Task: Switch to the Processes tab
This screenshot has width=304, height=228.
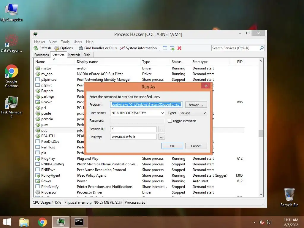Action: coord(42,55)
